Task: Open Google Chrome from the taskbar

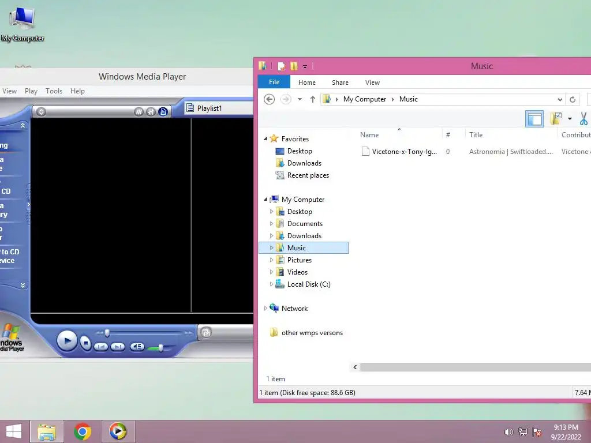Action: [x=82, y=431]
